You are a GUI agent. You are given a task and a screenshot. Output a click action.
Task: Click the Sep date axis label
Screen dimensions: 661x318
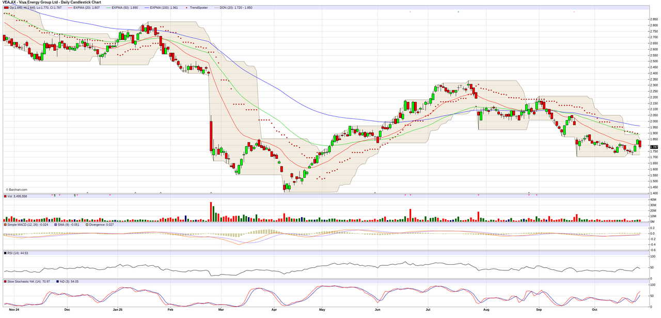(539, 310)
